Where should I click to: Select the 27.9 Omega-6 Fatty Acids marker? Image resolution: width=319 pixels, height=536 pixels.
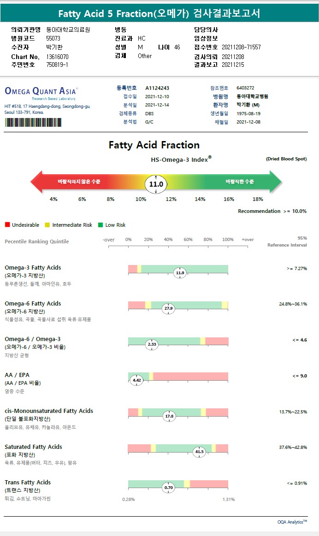pos(168,308)
